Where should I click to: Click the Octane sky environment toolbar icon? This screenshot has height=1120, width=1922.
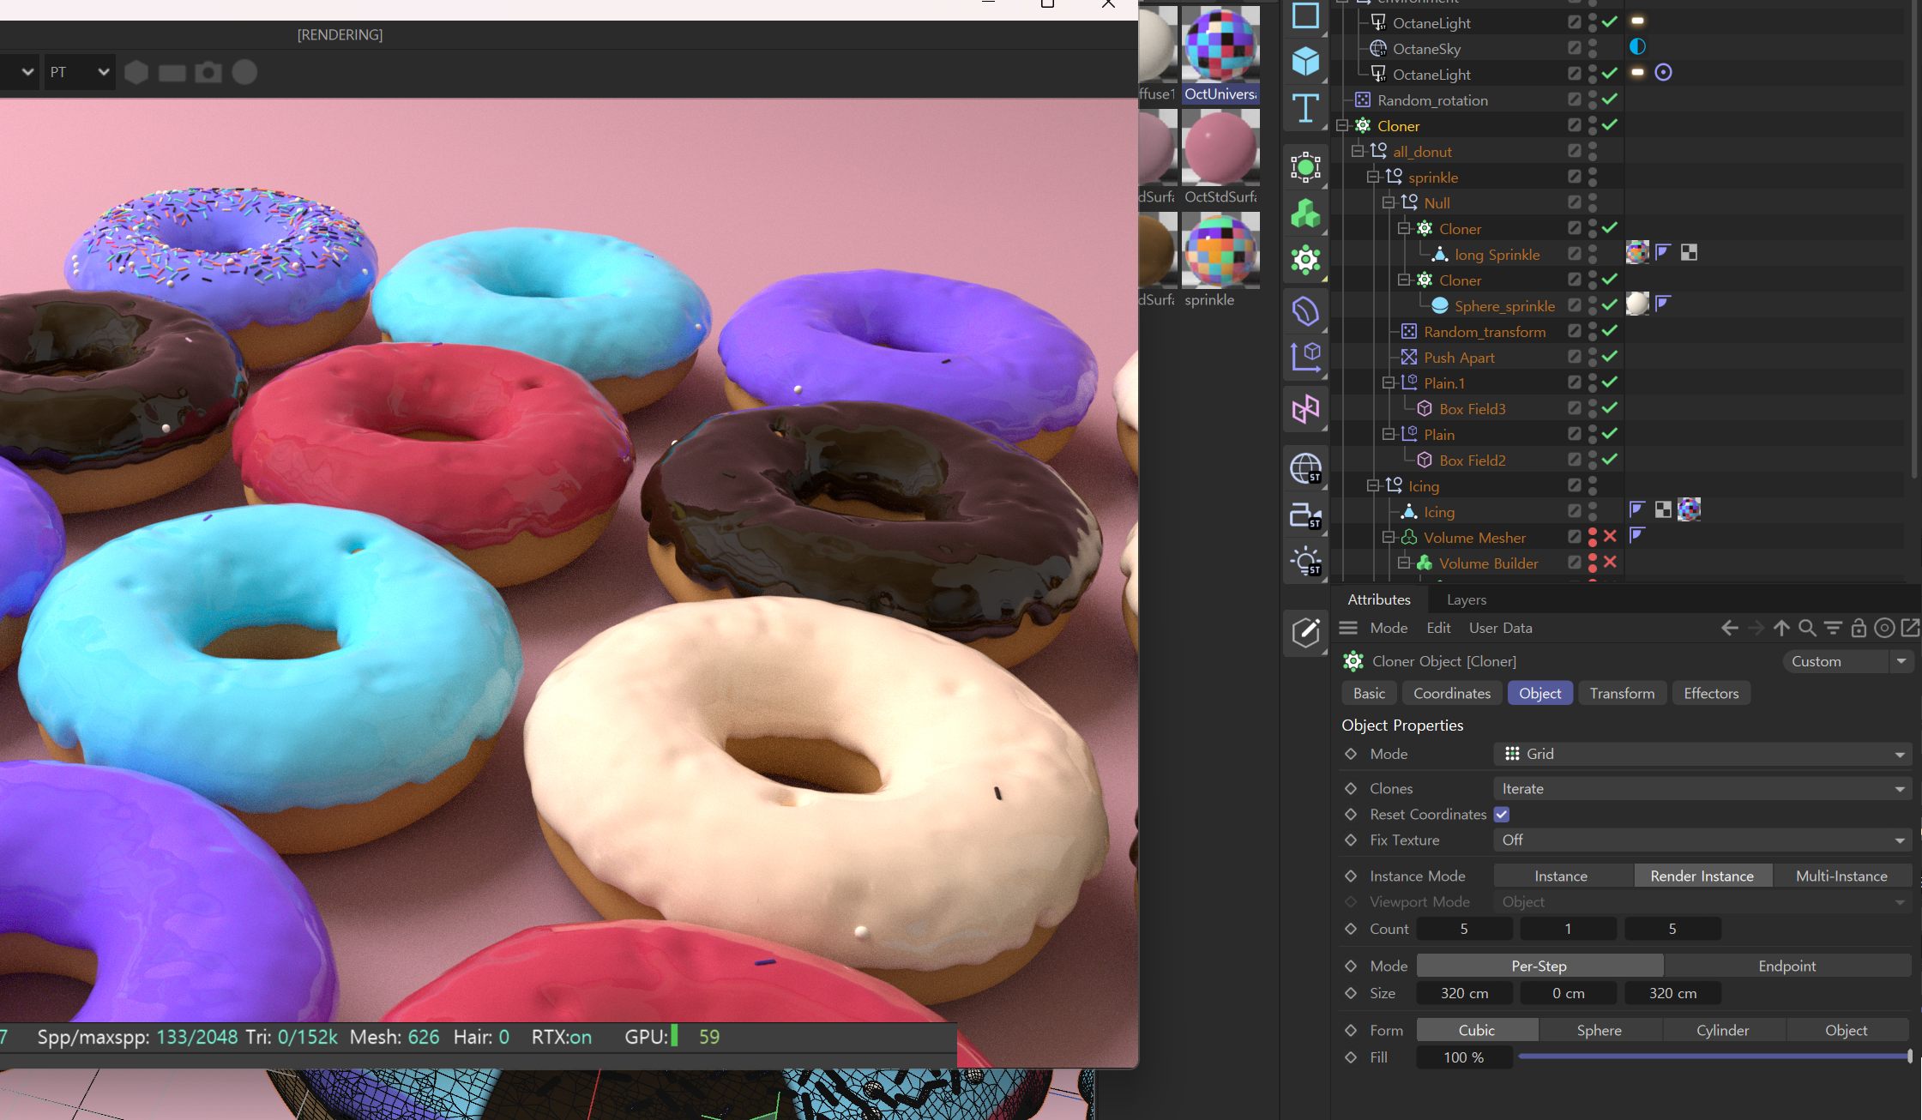coord(1305,468)
